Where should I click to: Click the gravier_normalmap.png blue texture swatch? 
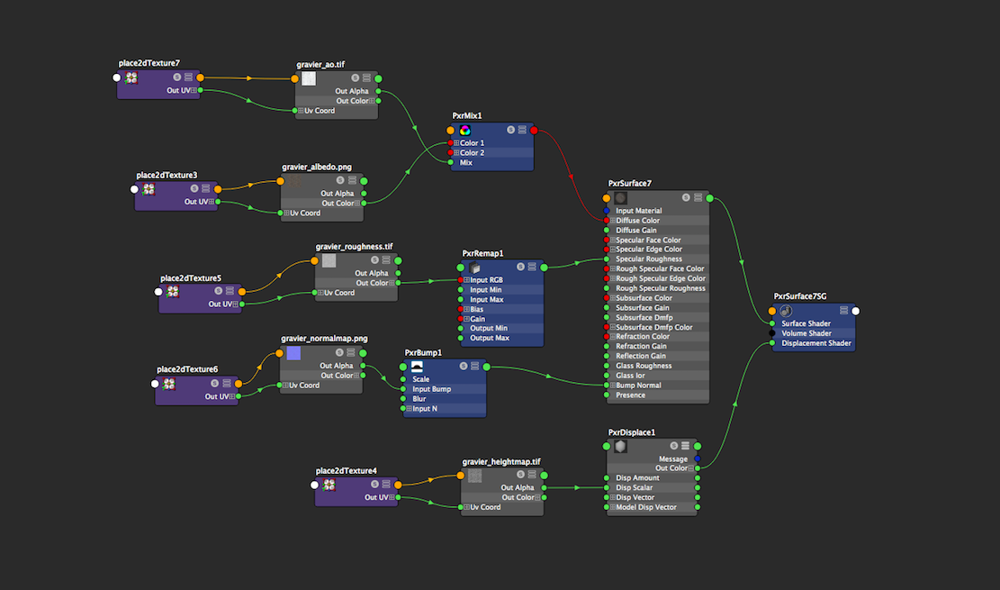point(293,353)
